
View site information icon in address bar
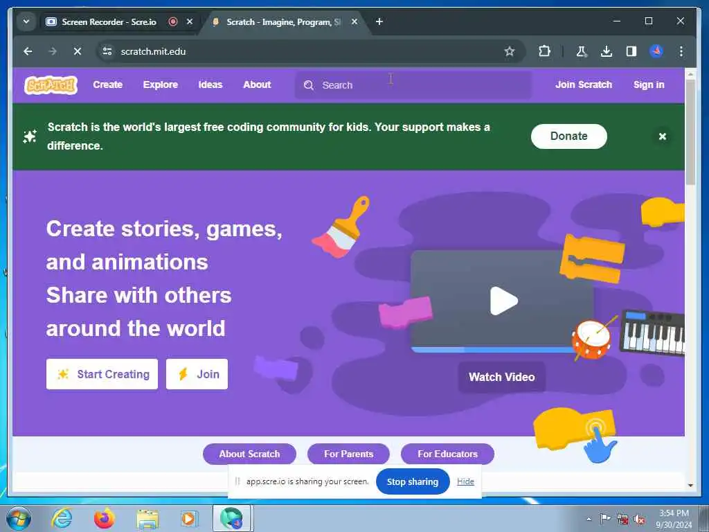coord(107,51)
